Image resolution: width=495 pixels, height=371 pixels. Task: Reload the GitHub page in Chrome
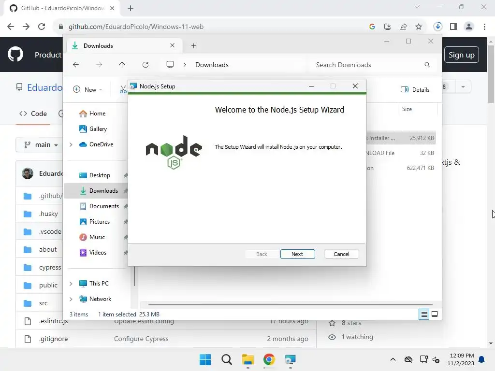point(42,27)
